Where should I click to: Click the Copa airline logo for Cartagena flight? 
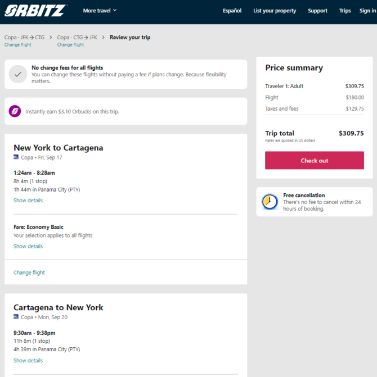tap(16, 317)
